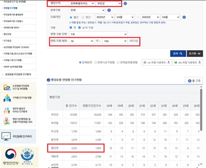Click table vertical scrollbar thumb
The image size is (206, 168).
coord(201,110)
